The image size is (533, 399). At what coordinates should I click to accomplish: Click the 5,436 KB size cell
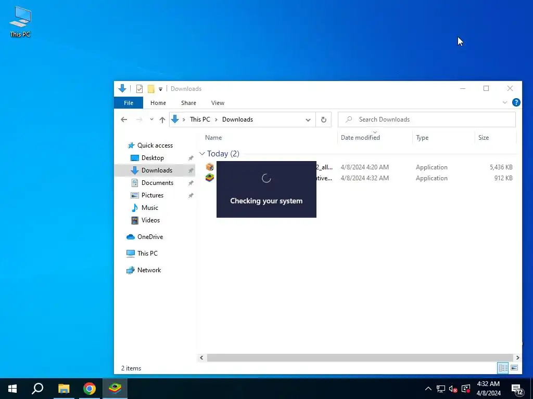click(x=501, y=167)
